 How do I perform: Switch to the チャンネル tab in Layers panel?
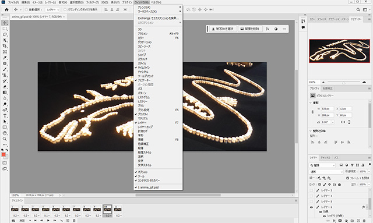[x=325, y=158]
